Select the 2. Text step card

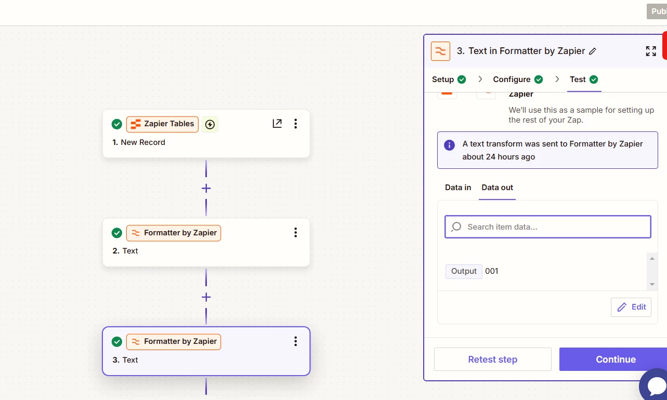206,242
